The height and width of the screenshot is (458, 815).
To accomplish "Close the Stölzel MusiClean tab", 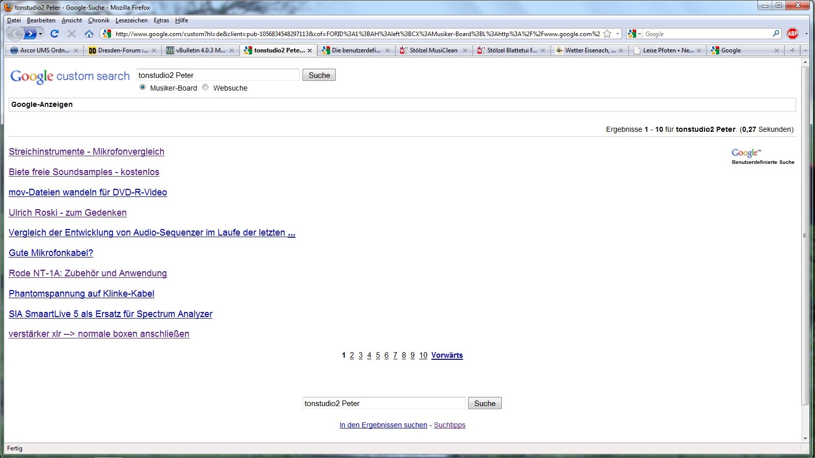I will click(465, 50).
